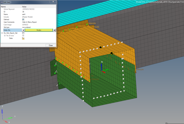The height and width of the screenshot is (124, 184).
Task: Toggle the Defined checkbox
Action: point(23,20)
